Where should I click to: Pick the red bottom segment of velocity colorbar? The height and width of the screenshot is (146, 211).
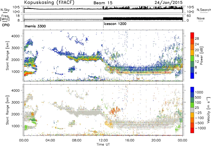(192, 130)
